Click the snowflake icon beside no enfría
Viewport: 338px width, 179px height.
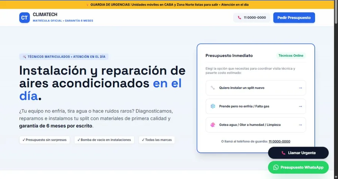click(x=213, y=106)
